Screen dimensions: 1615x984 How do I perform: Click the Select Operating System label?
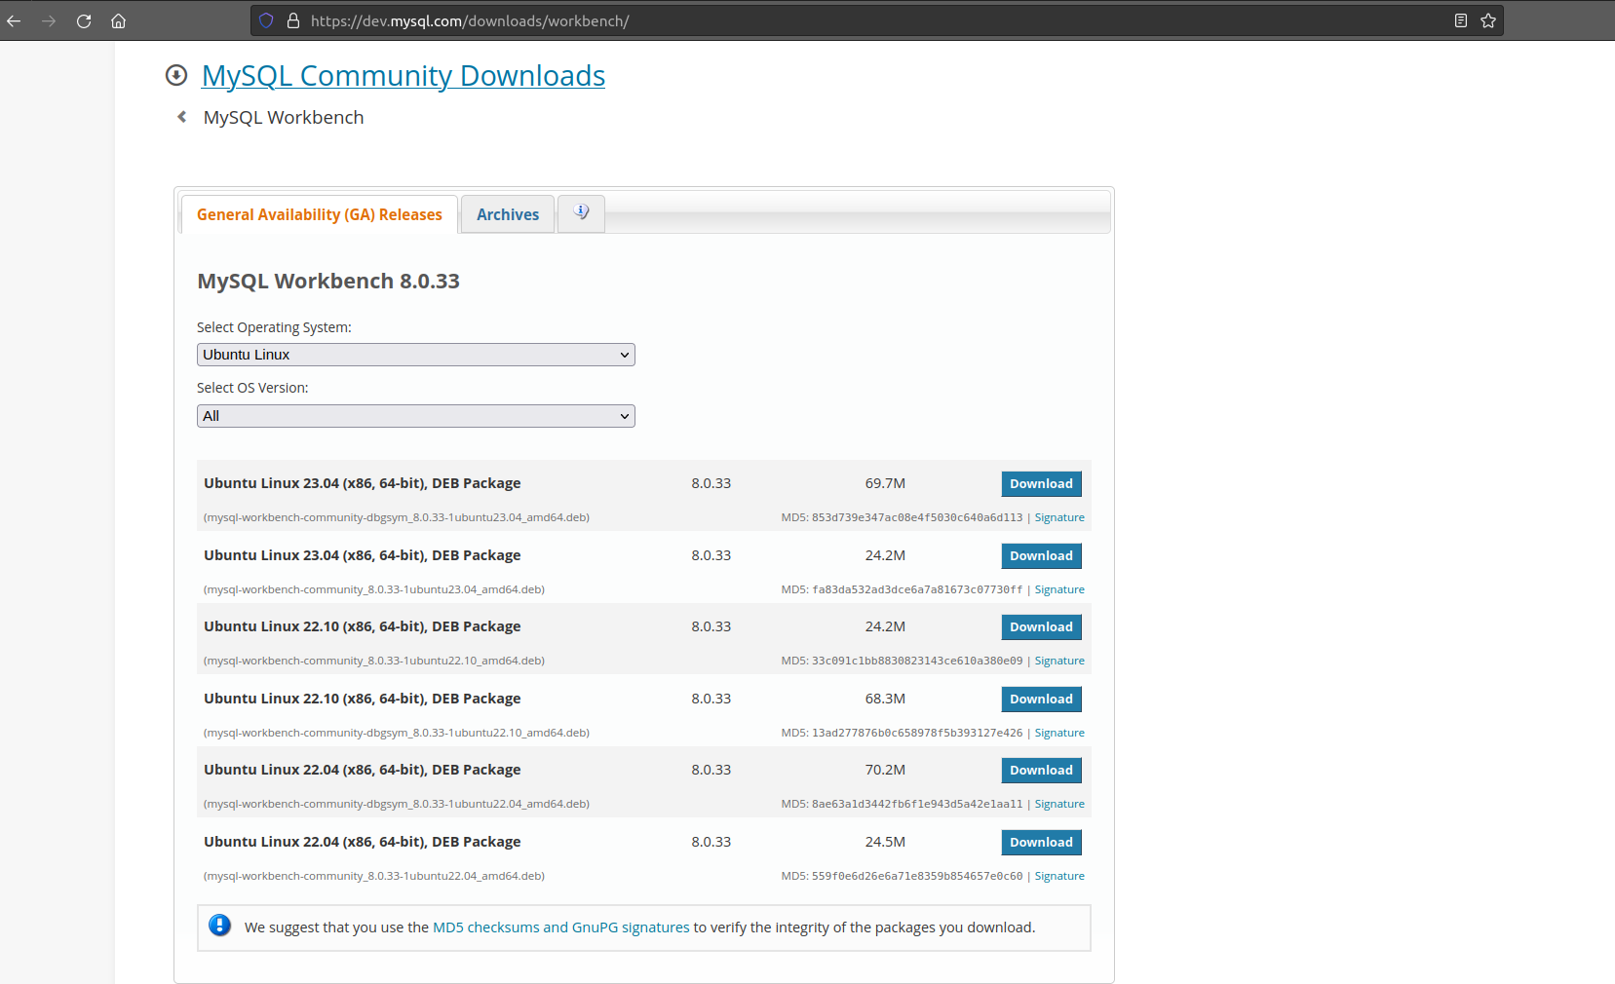[274, 327]
